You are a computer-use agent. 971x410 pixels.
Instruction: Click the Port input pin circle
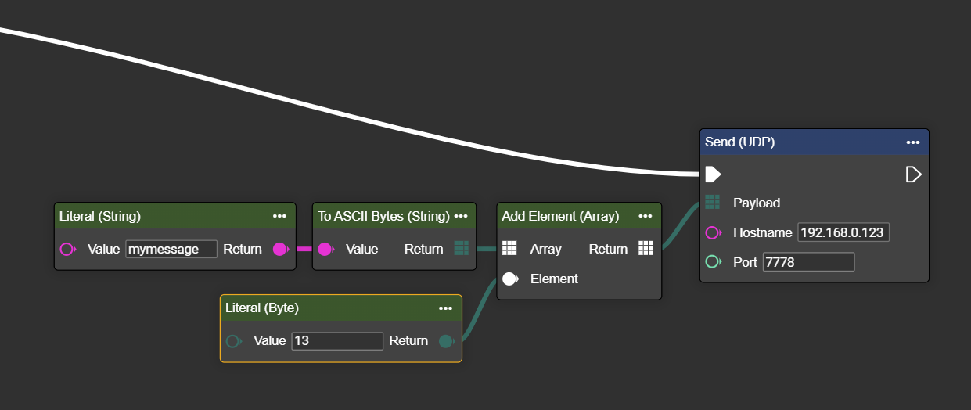[712, 262]
